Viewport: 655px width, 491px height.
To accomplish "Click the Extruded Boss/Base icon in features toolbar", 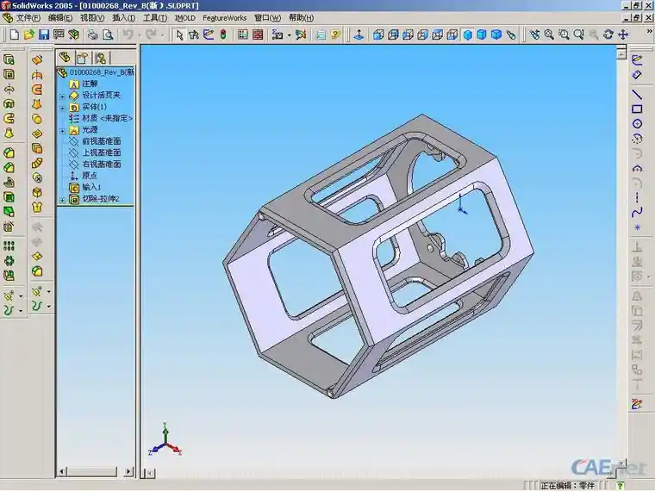I will pos(9,59).
